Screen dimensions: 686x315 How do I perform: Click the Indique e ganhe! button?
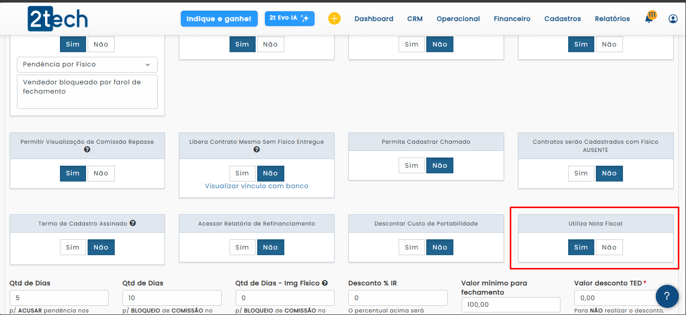click(219, 19)
